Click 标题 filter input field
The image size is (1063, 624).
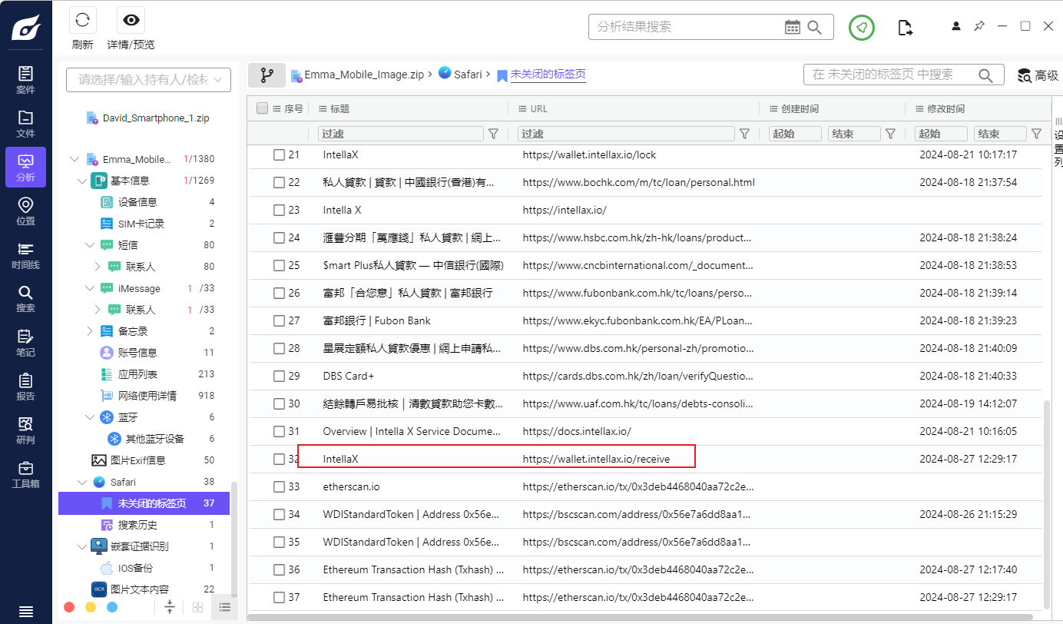(x=401, y=134)
